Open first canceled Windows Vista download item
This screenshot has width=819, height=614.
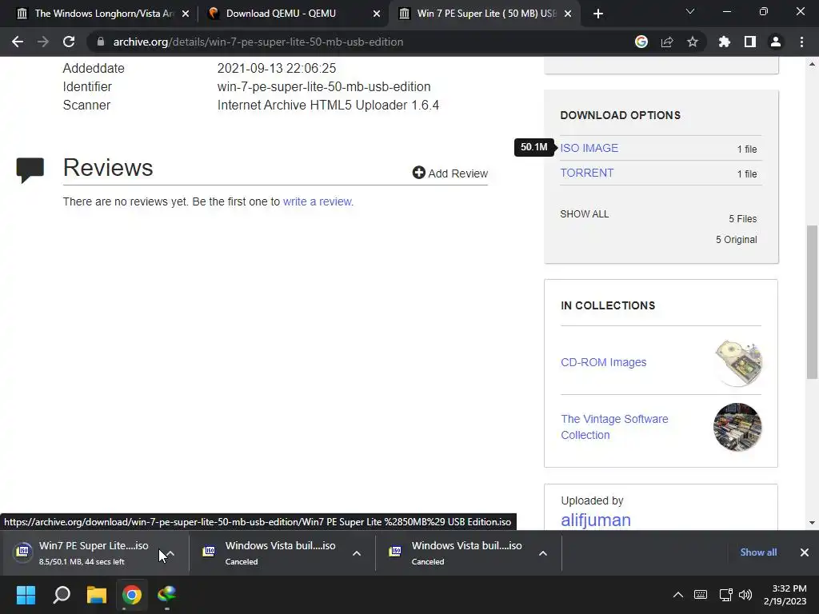pos(272,552)
